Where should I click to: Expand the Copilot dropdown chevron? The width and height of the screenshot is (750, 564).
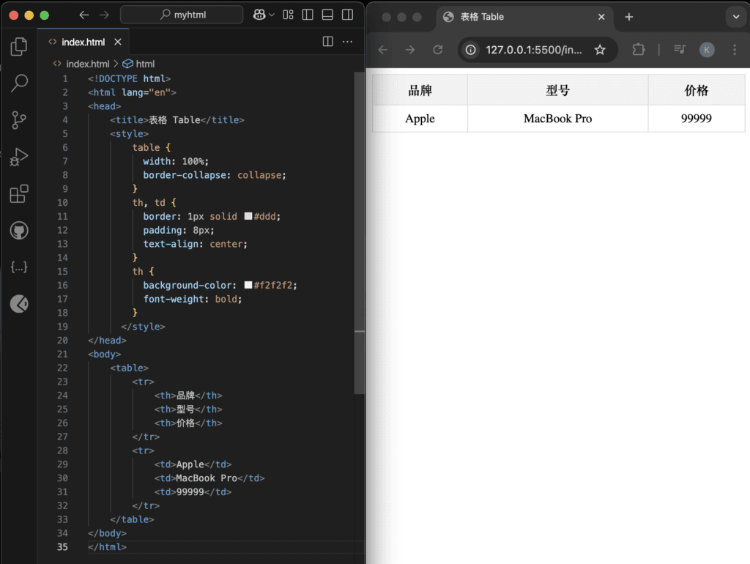point(272,15)
